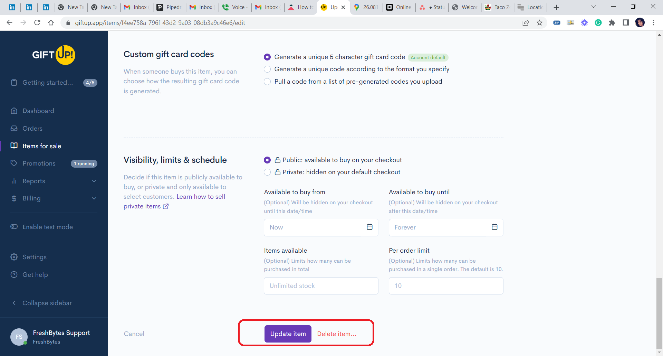
Task: Open Orders from the sidebar
Action: click(x=32, y=129)
